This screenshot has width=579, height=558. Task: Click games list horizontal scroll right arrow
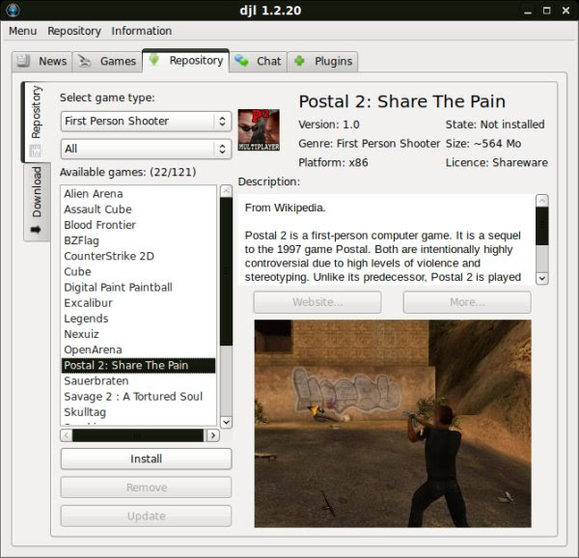point(213,435)
